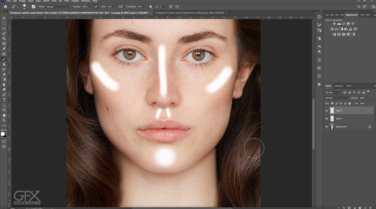
Task: Select the Horizontal Type tool
Action: pyautogui.click(x=4, y=100)
